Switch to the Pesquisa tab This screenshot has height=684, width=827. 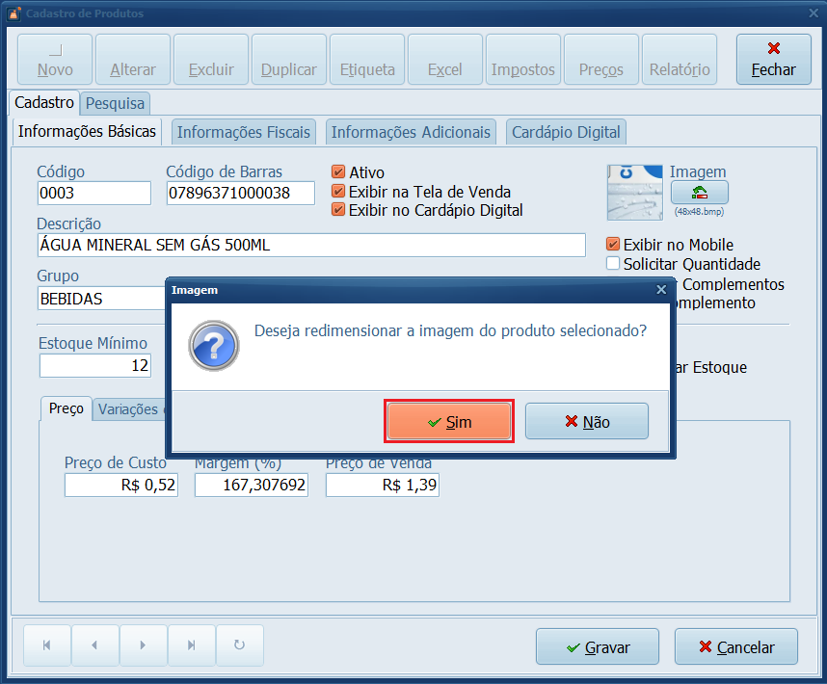[x=115, y=103]
